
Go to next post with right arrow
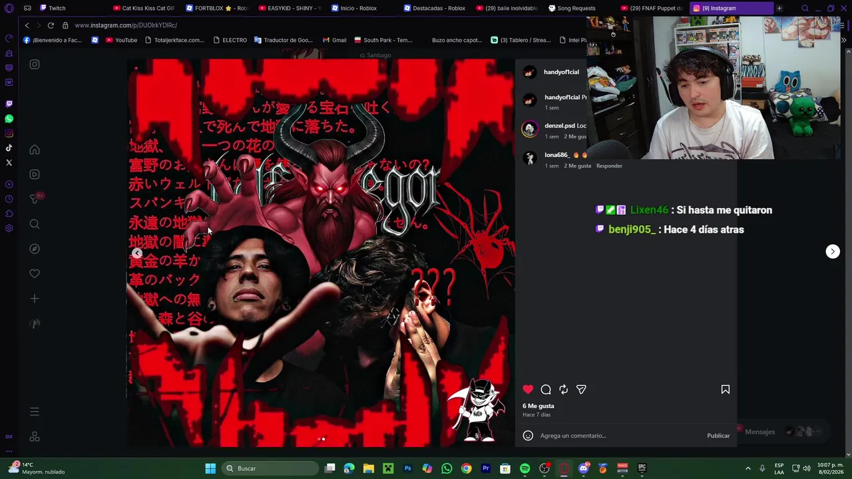coord(833,251)
